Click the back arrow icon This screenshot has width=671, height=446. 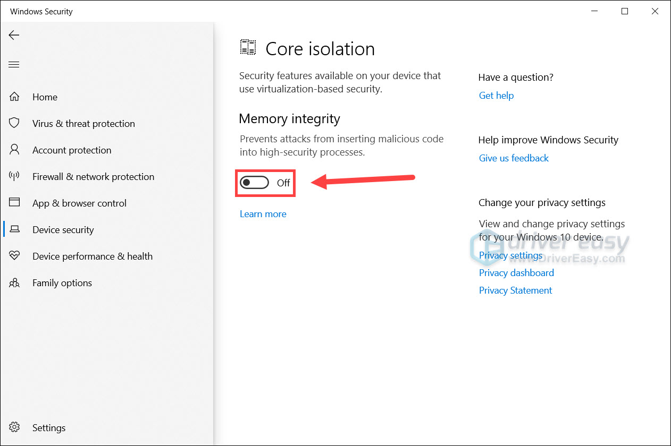tap(14, 35)
